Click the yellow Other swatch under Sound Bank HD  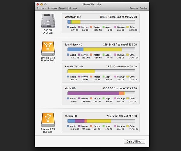pos(127,55)
